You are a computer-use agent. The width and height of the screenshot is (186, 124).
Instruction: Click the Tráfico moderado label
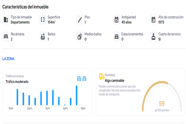tap(17, 82)
